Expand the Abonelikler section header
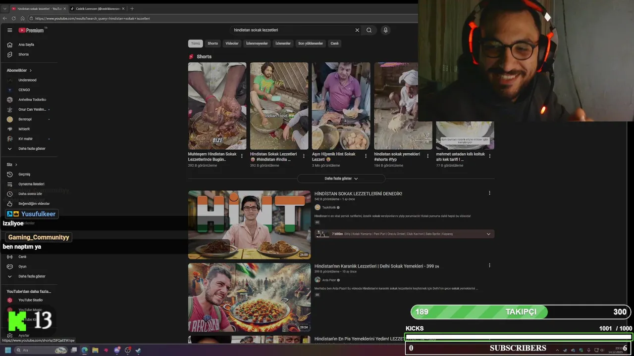This screenshot has width=634, height=356. click(x=19, y=70)
